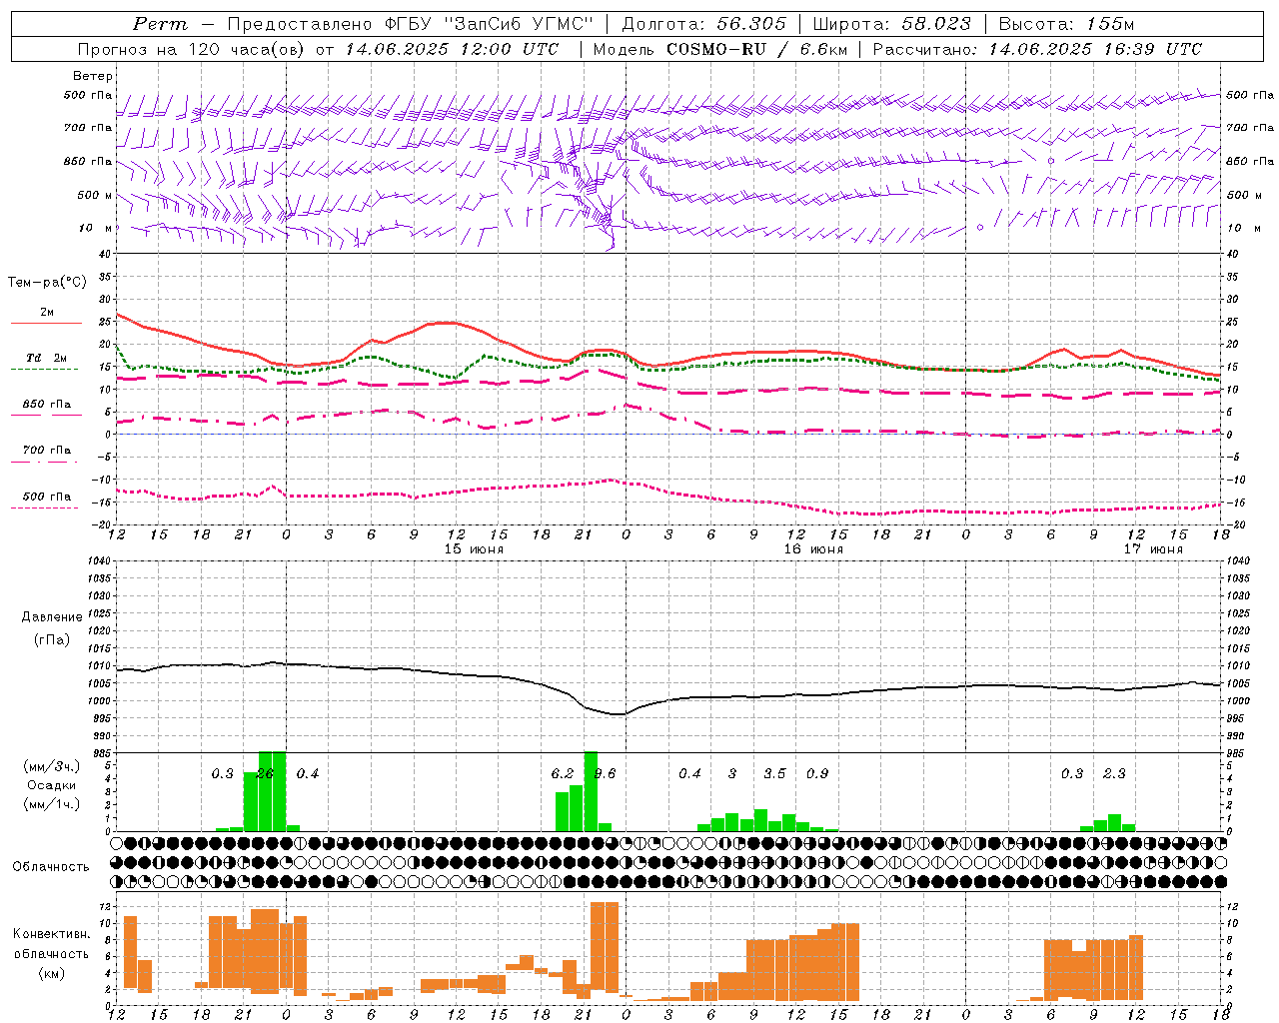Click the date label "15 июня"
This screenshot has width=1279, height=1023.
475,549
